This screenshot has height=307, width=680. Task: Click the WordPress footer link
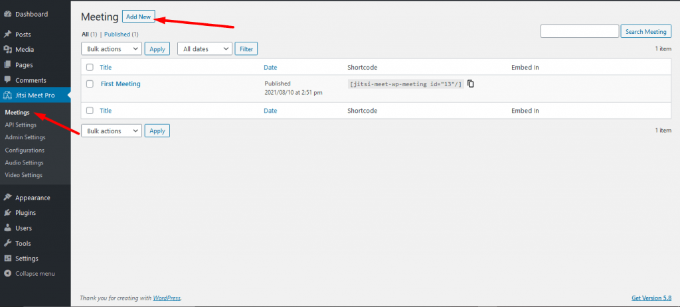click(x=167, y=298)
